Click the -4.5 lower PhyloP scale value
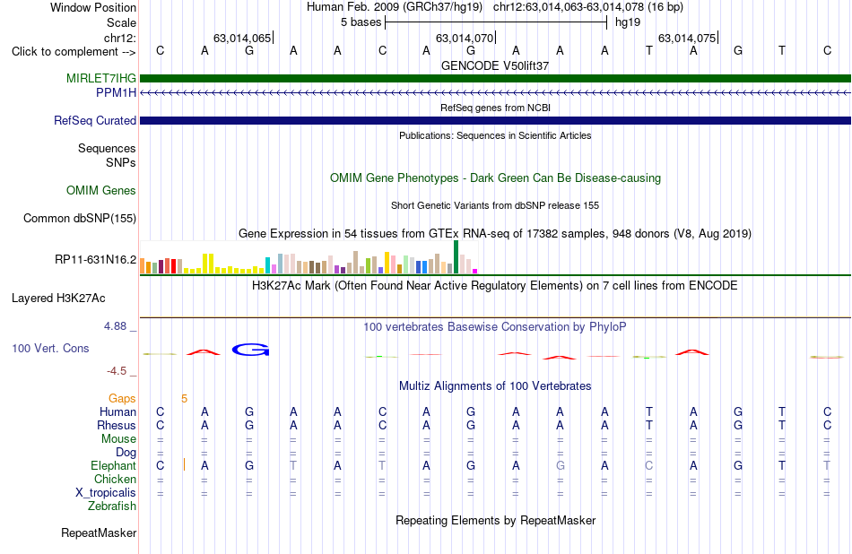 (x=117, y=371)
